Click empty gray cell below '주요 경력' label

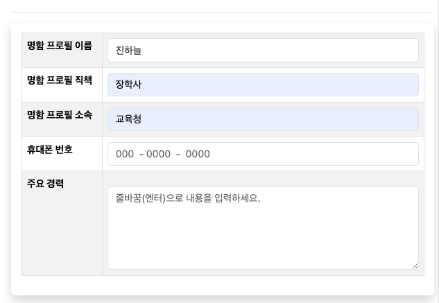coord(62,236)
